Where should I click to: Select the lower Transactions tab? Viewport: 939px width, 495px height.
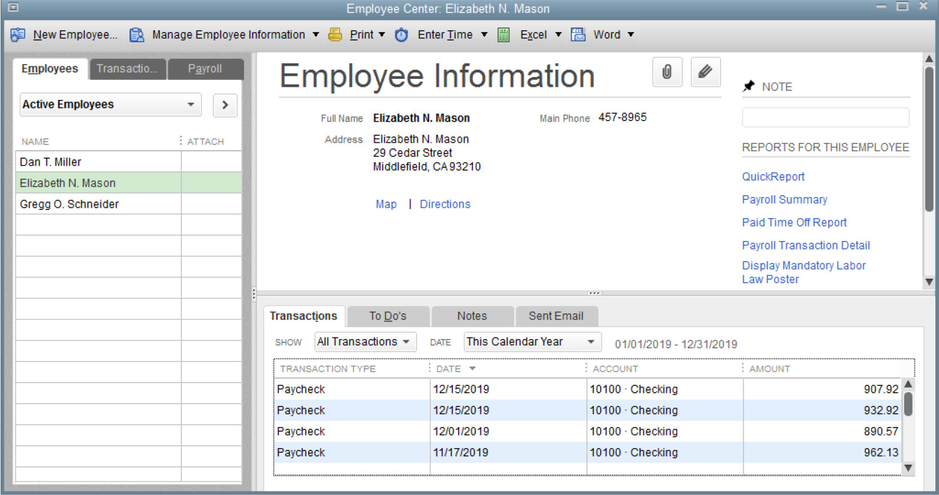[x=303, y=316]
